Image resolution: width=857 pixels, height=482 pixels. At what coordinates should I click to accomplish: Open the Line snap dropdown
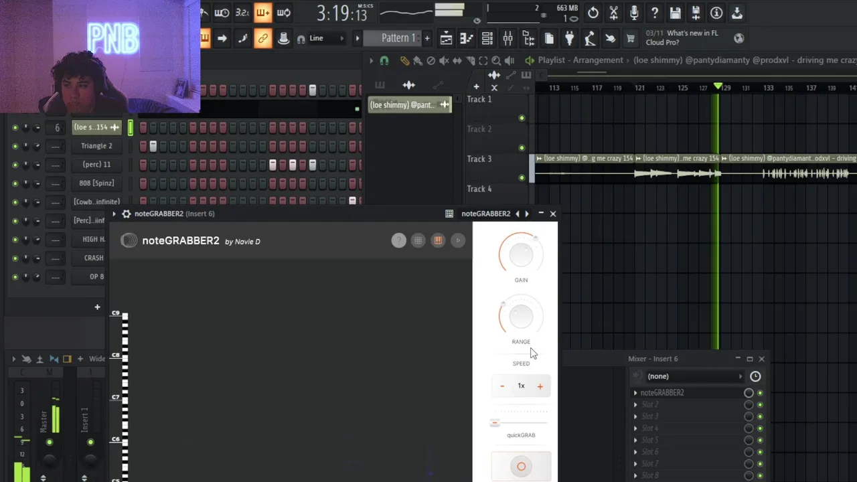pos(327,39)
